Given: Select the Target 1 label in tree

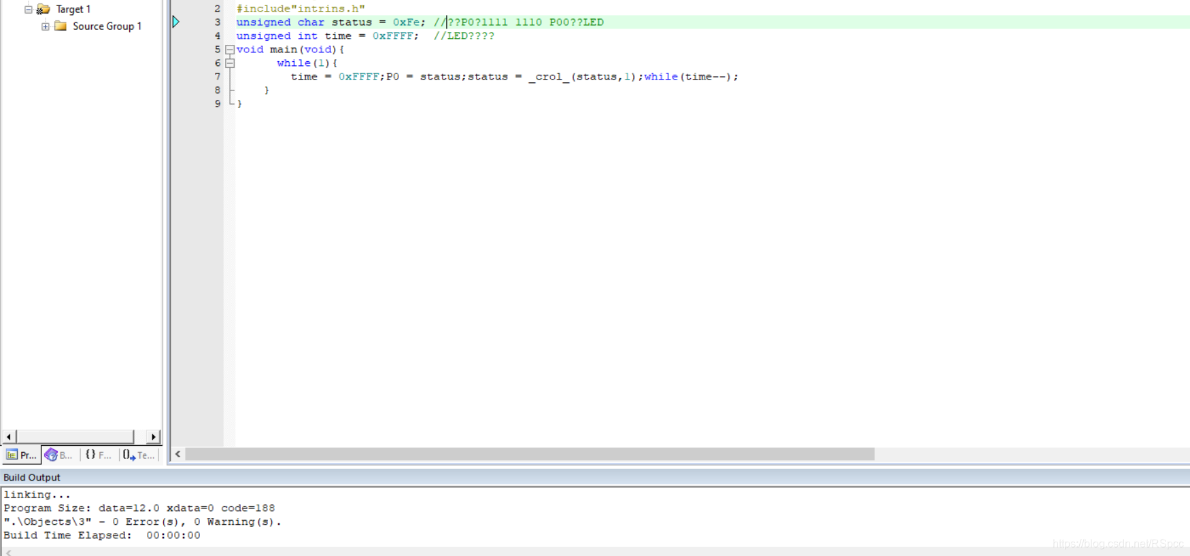Looking at the screenshot, I should click(73, 10).
